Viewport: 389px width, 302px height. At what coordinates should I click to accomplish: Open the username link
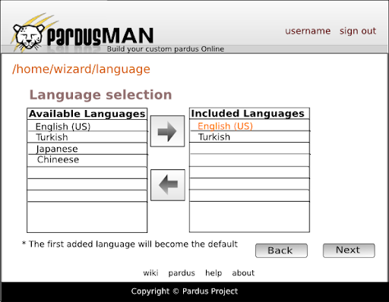[308, 31]
